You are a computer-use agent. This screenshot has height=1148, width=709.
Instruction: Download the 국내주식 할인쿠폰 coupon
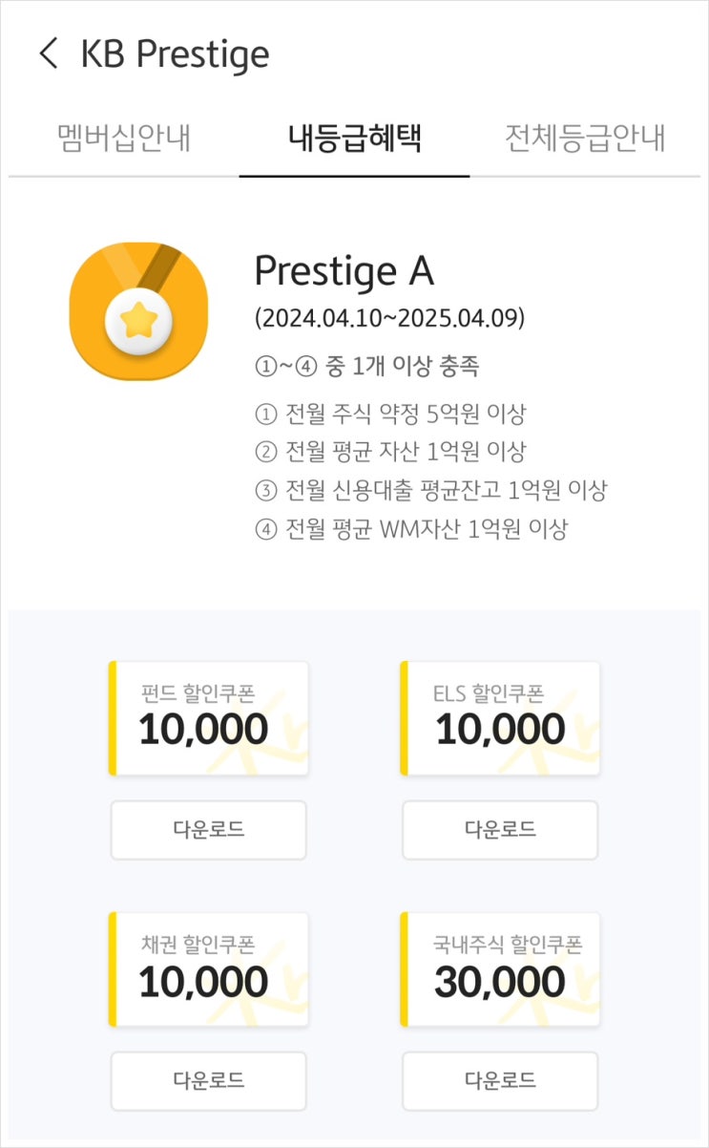pyautogui.click(x=500, y=1081)
